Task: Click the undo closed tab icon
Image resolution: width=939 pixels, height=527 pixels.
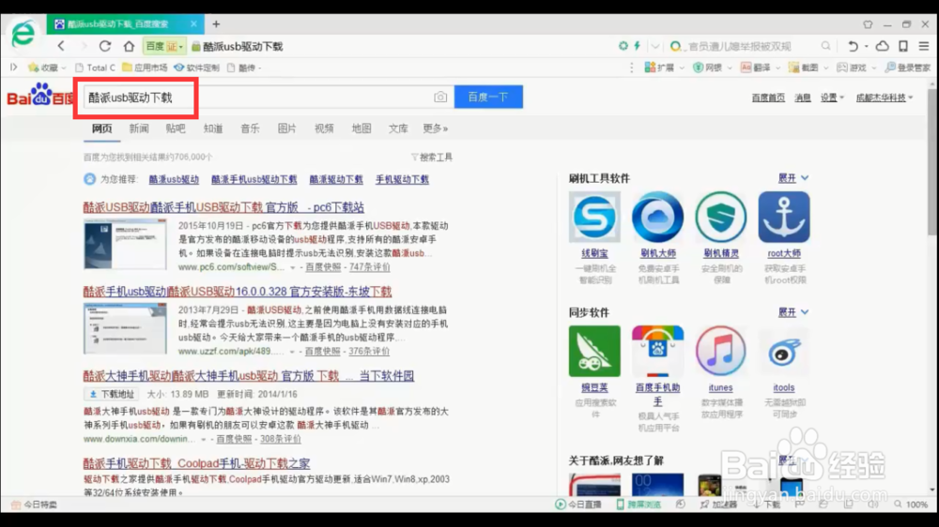Action: click(854, 46)
